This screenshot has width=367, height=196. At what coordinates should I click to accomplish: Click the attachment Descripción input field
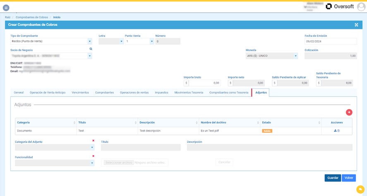(x=270, y=147)
